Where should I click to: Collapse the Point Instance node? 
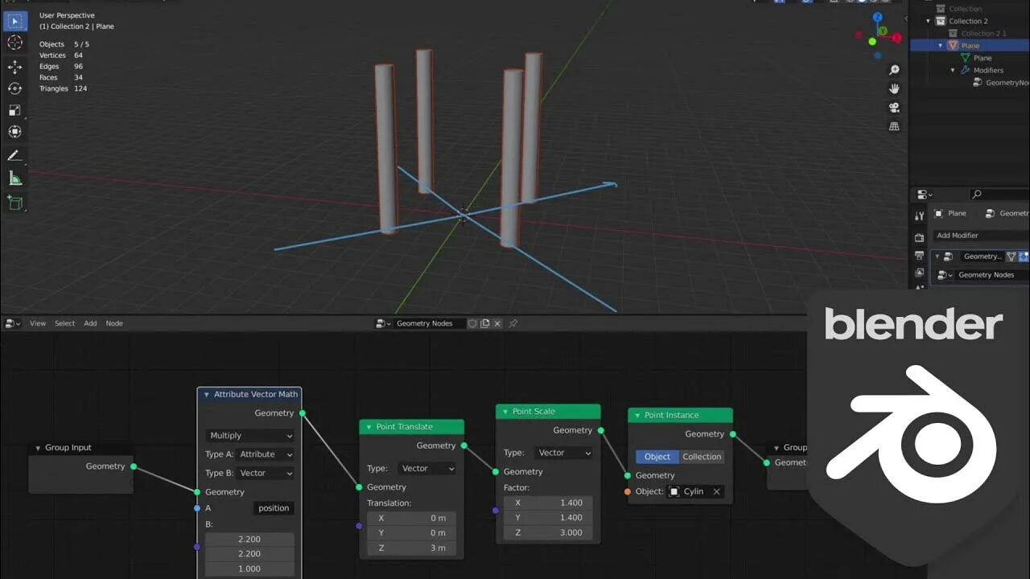637,415
